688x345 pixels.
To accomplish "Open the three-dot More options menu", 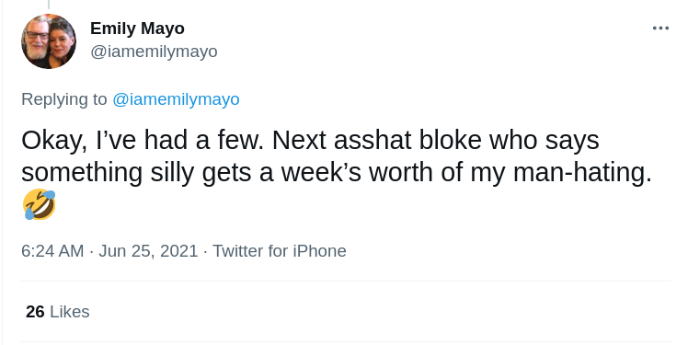I will point(660,29).
